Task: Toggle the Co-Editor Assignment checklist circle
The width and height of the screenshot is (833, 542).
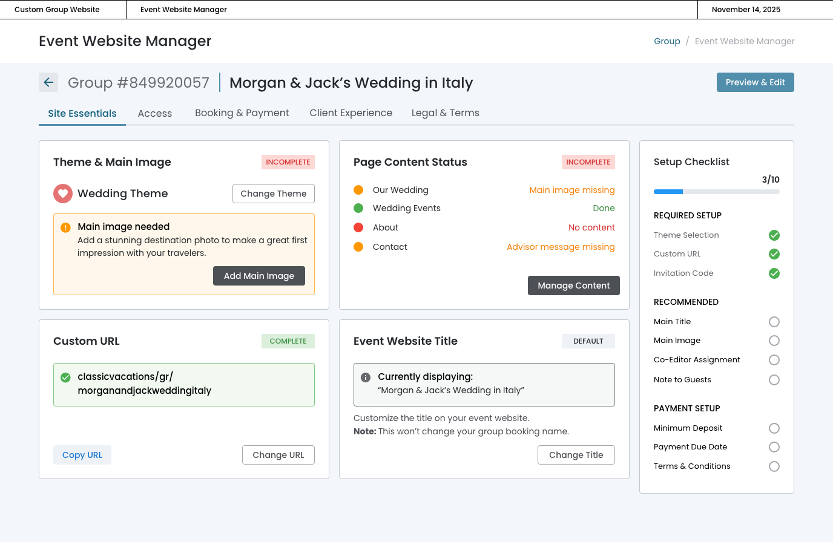Action: [x=774, y=360]
